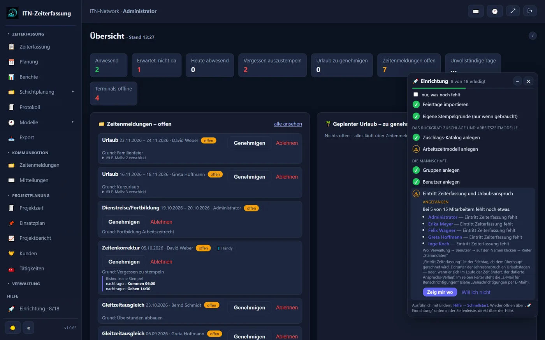Click the 'alle ansehen' link
The height and width of the screenshot is (340, 545).
point(288,124)
